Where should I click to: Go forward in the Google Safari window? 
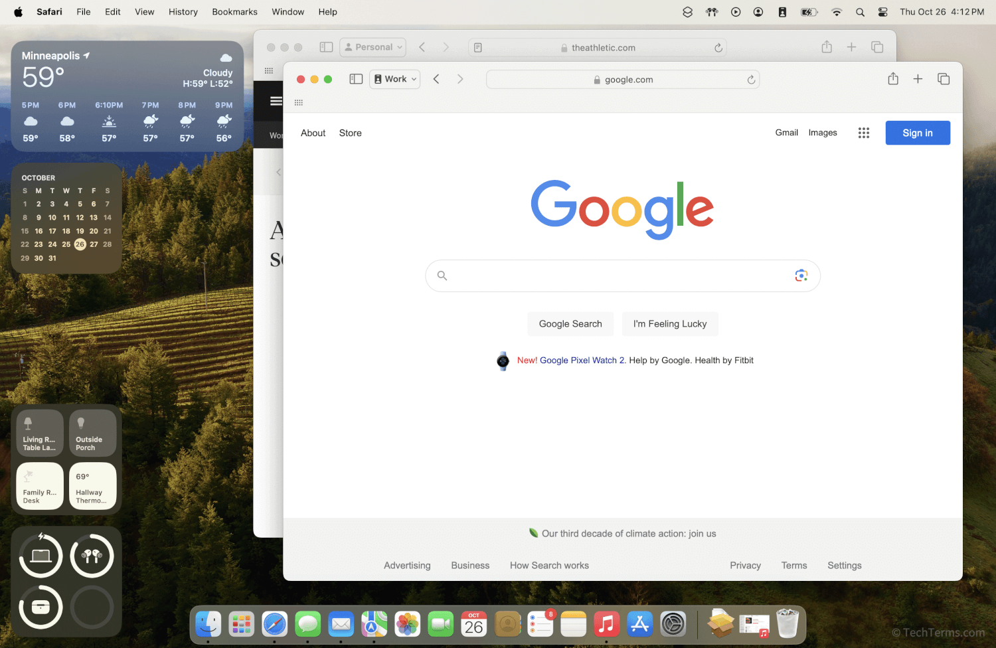[x=460, y=79]
